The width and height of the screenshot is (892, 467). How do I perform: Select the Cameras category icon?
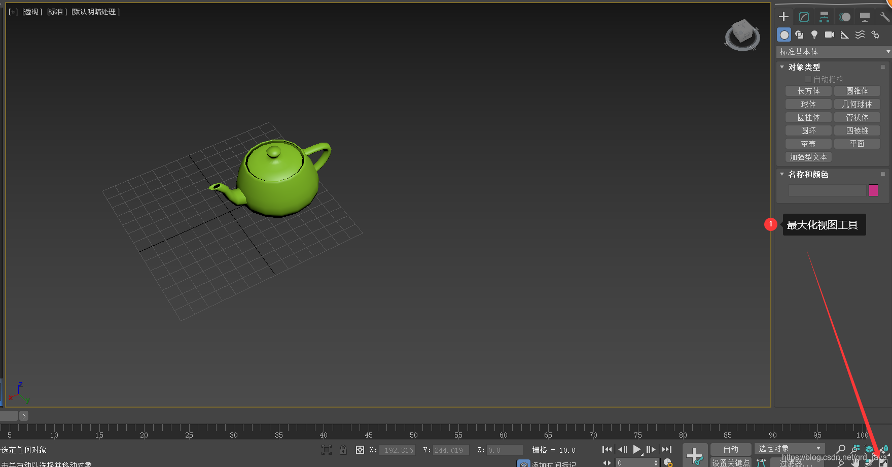pos(830,35)
